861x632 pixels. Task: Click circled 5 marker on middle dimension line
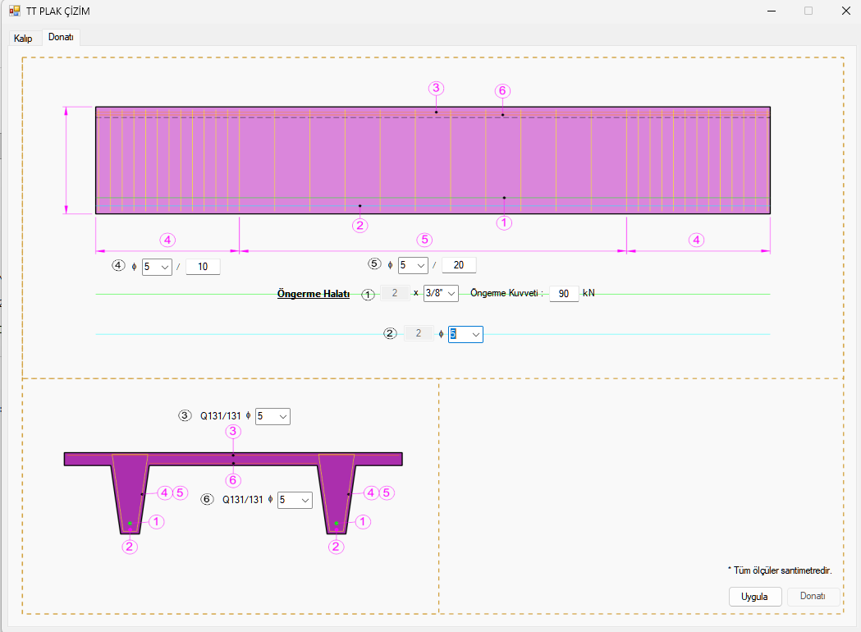[424, 240]
